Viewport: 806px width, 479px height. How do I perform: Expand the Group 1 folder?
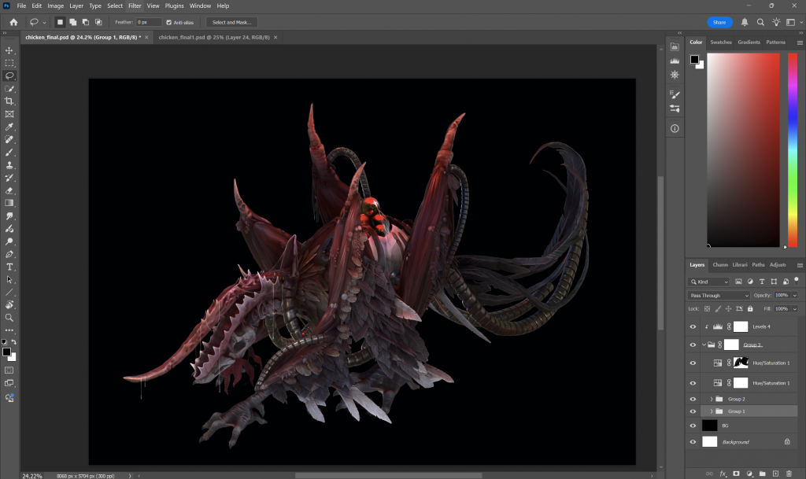[x=712, y=411]
